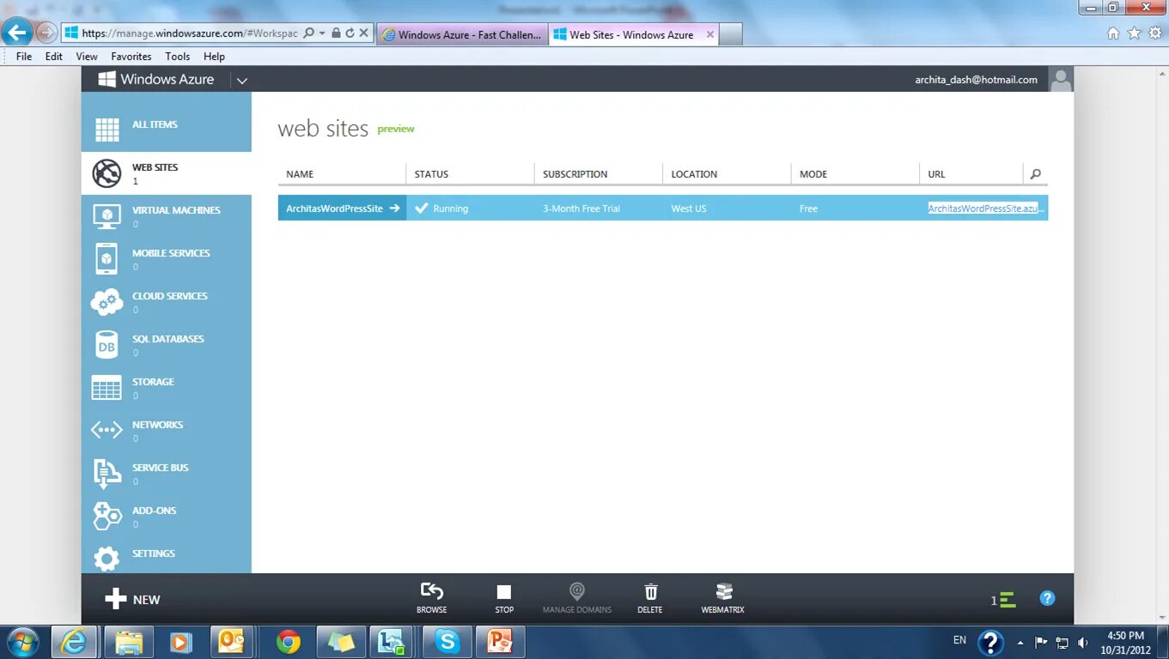Image resolution: width=1169 pixels, height=659 pixels.
Task: Open the Tools menu
Action: (178, 57)
